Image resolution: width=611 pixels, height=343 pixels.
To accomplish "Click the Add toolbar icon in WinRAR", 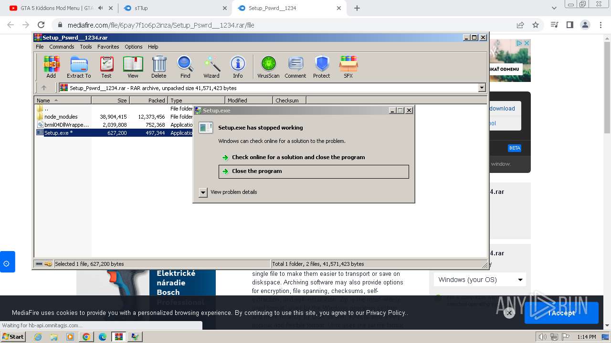I will (x=51, y=67).
